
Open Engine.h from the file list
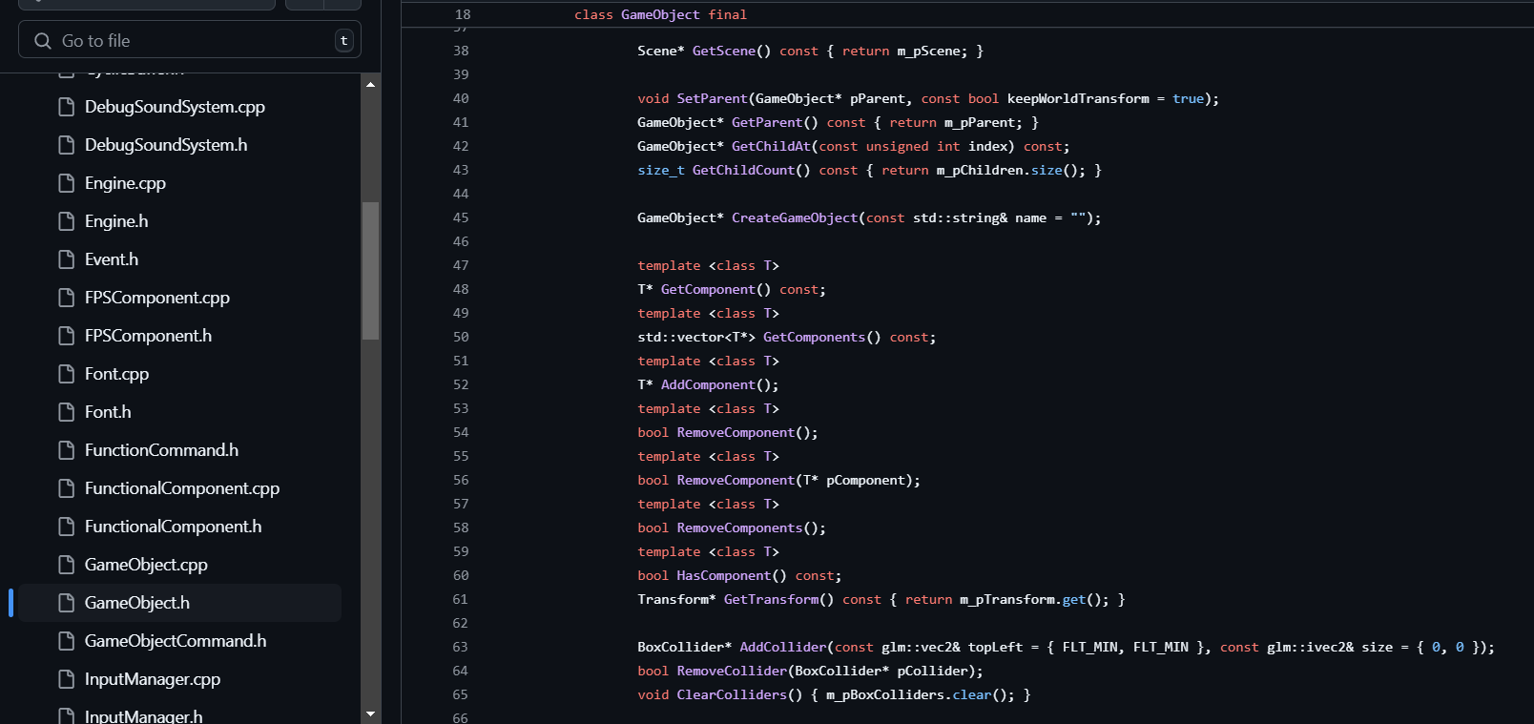tap(116, 221)
